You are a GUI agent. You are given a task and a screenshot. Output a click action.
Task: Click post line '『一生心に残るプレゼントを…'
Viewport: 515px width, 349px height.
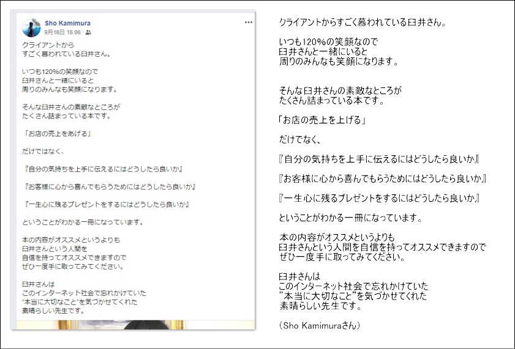point(106,204)
